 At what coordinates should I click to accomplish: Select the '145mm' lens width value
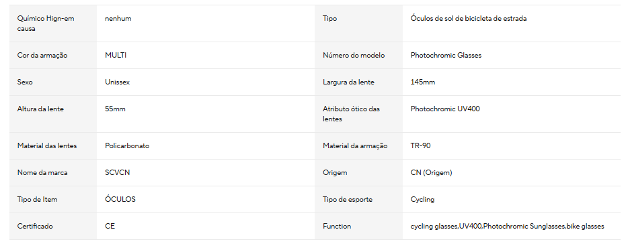pos(423,82)
